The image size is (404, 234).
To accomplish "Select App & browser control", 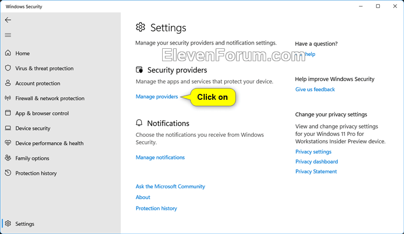I will click(42, 113).
